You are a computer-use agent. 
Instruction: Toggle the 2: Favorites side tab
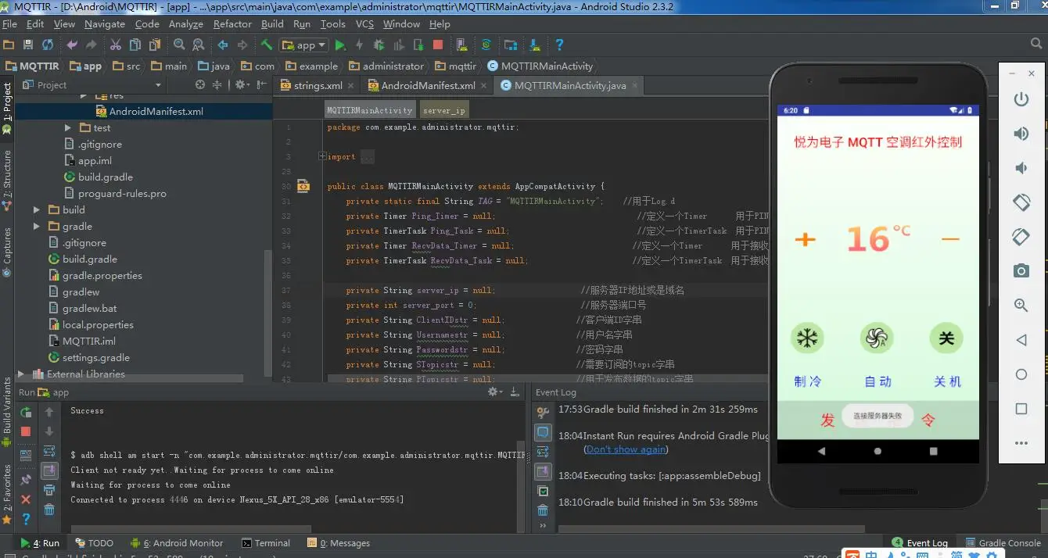[7, 494]
